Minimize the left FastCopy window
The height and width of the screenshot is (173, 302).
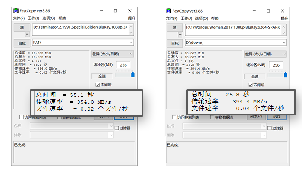(101, 11)
